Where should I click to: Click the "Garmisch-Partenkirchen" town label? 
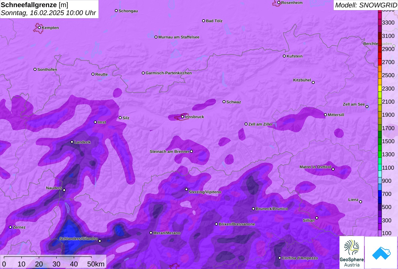[x=169, y=73]
